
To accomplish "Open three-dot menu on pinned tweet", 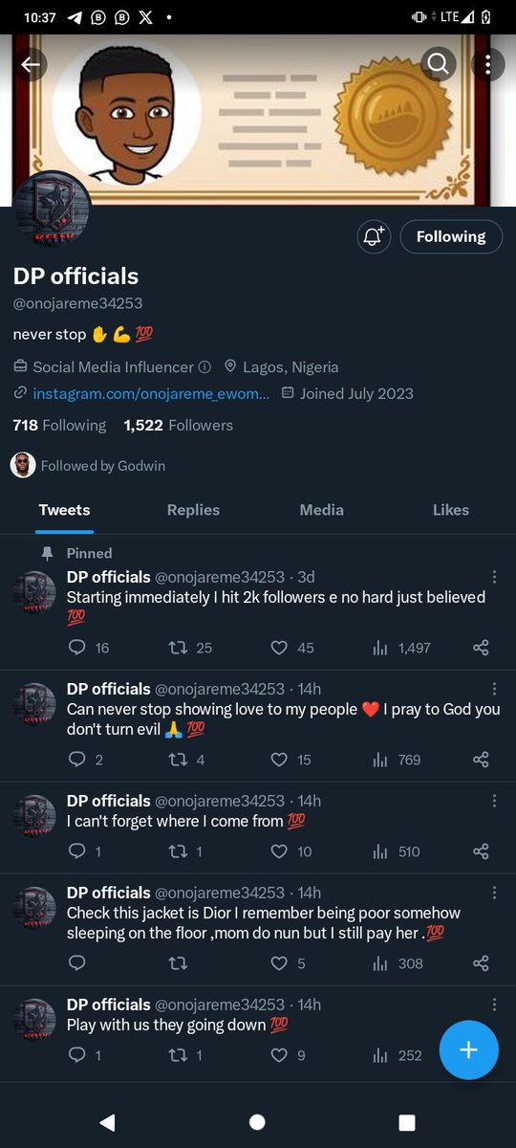I will tap(494, 577).
